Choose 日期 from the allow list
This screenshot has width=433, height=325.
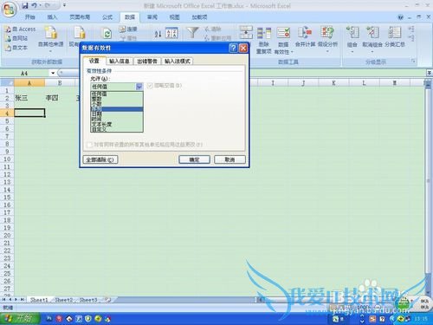pos(117,114)
